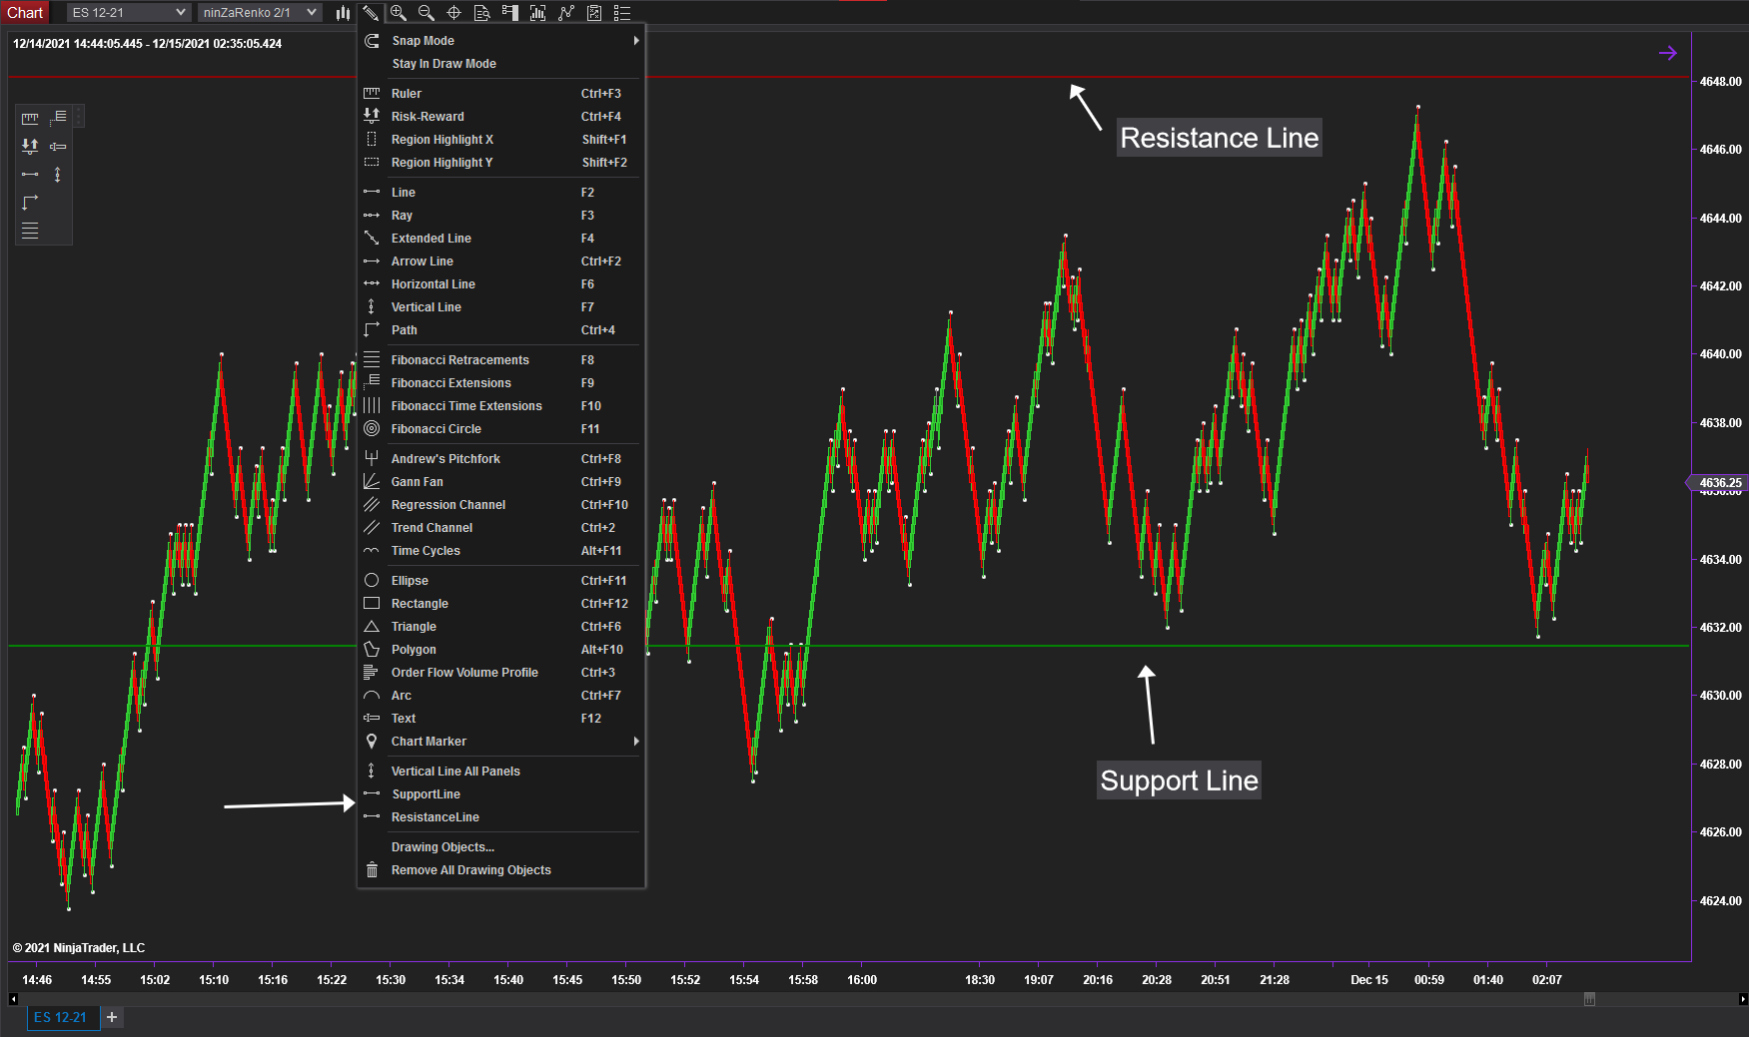Select Line tool icon in floating toolbox
Image resolution: width=1749 pixels, height=1037 pixels.
(x=30, y=174)
